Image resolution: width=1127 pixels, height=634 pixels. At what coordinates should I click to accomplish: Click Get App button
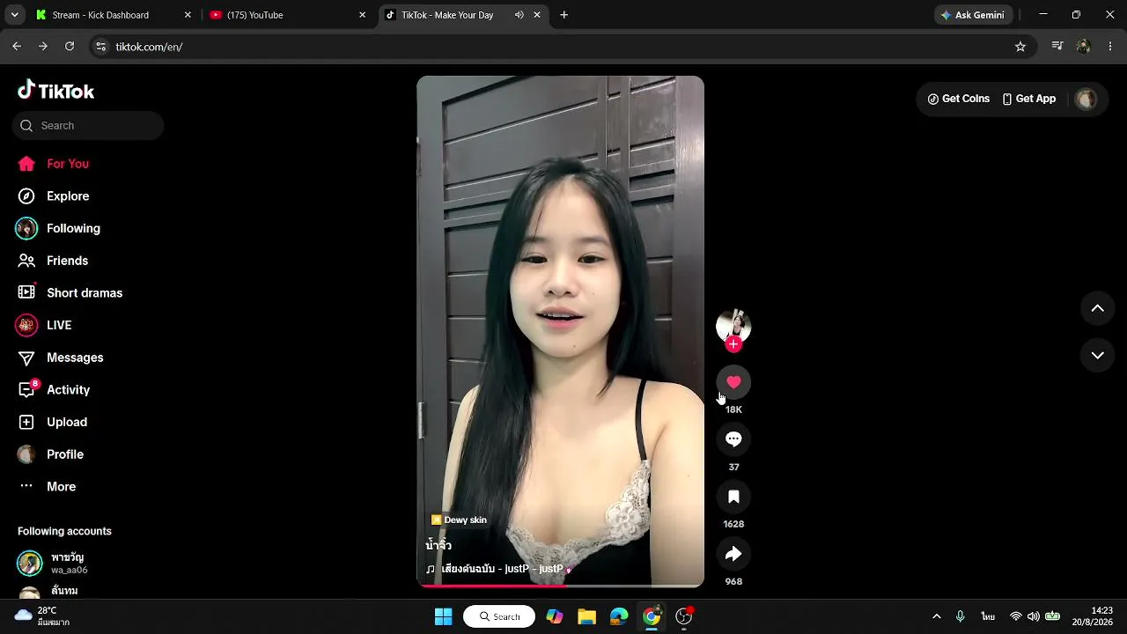pos(1028,99)
